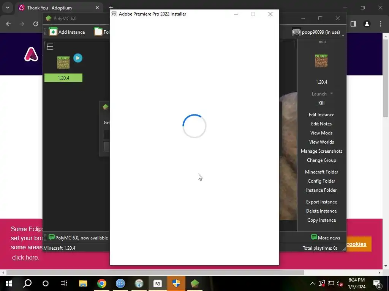Open the Minecraft Folder entry
The width and height of the screenshot is (389, 291).
[x=321, y=172]
